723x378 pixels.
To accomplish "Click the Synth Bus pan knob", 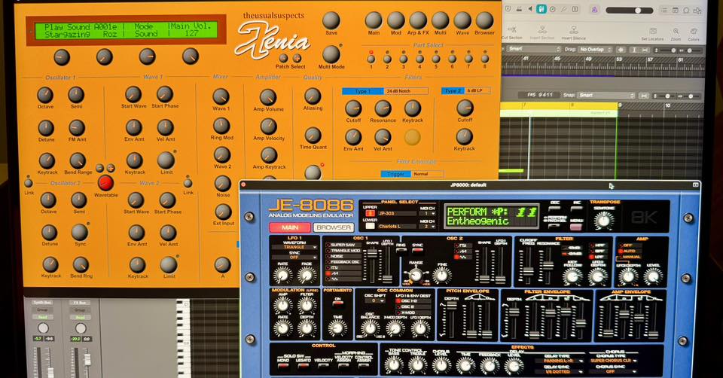I will coord(43,328).
